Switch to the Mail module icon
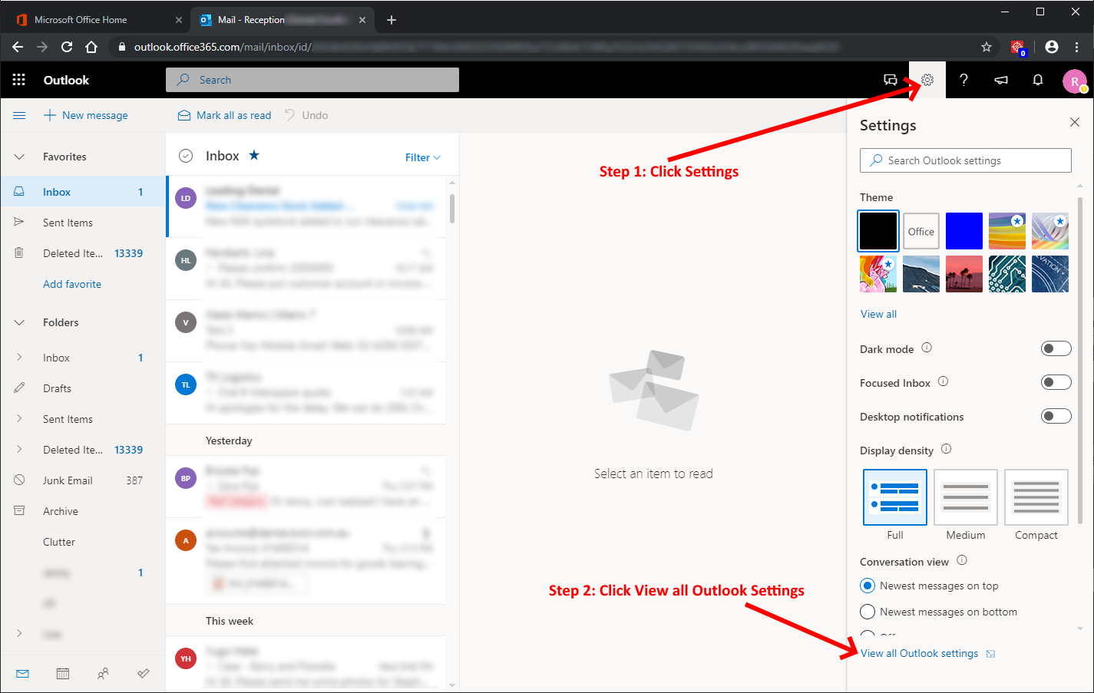 click(x=22, y=673)
